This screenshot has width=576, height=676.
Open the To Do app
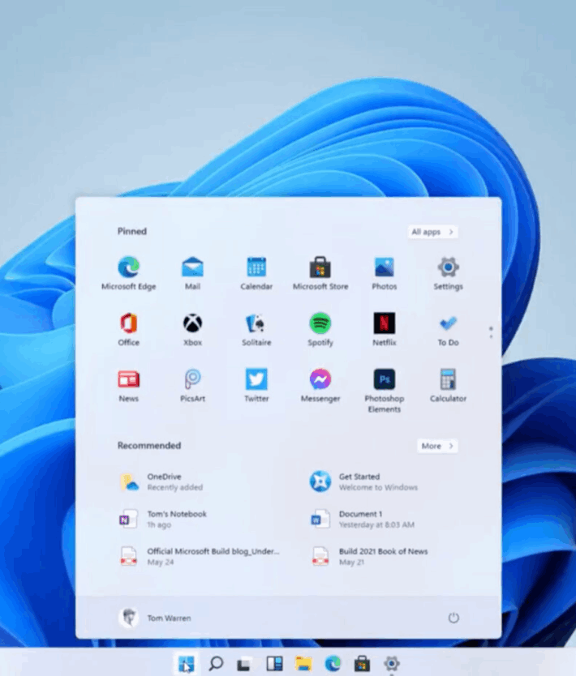pos(448,329)
